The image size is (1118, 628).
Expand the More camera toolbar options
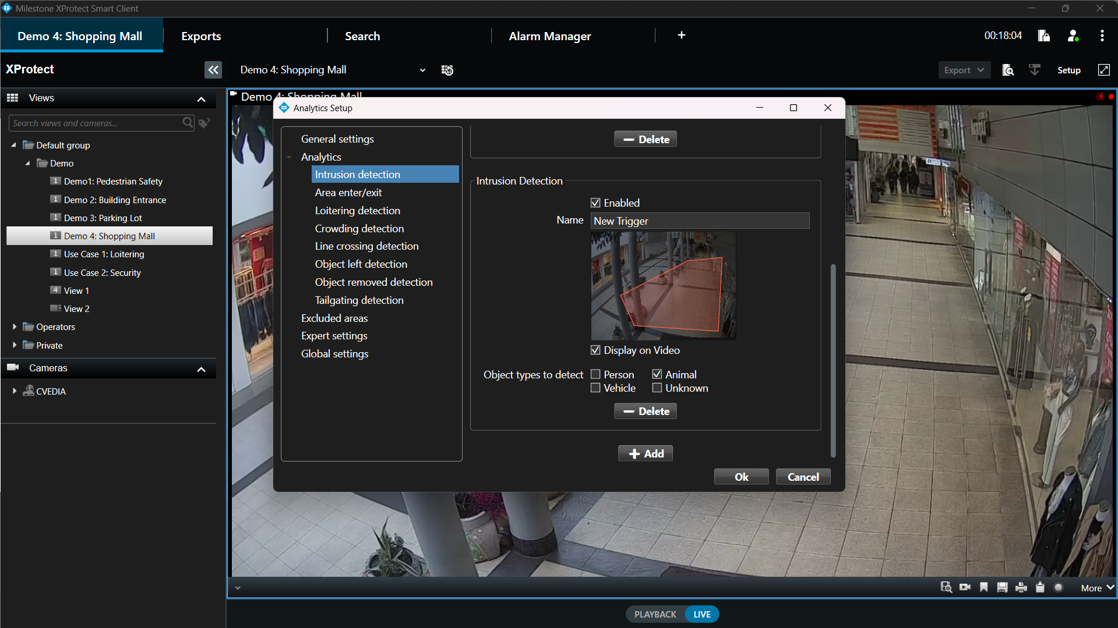click(1096, 588)
